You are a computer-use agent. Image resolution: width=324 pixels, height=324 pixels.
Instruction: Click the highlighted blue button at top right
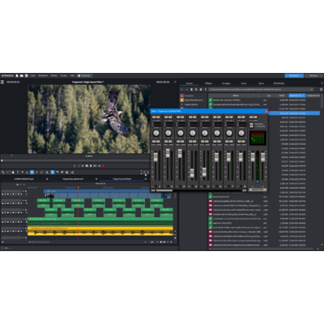pos(294,75)
